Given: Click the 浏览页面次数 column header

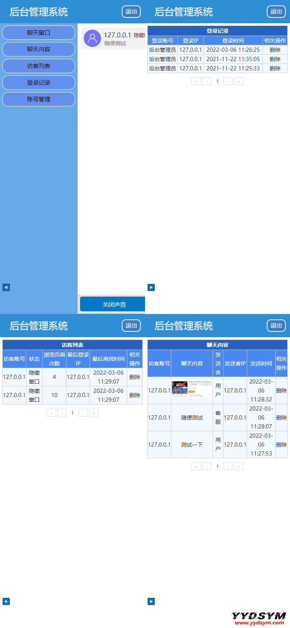Looking at the screenshot, I should click(x=54, y=359).
